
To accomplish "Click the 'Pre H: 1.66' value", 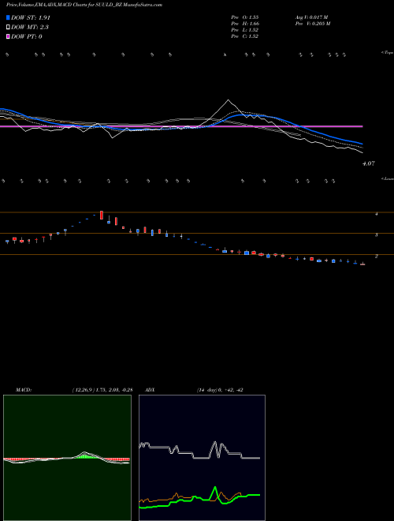I will (245, 24).
